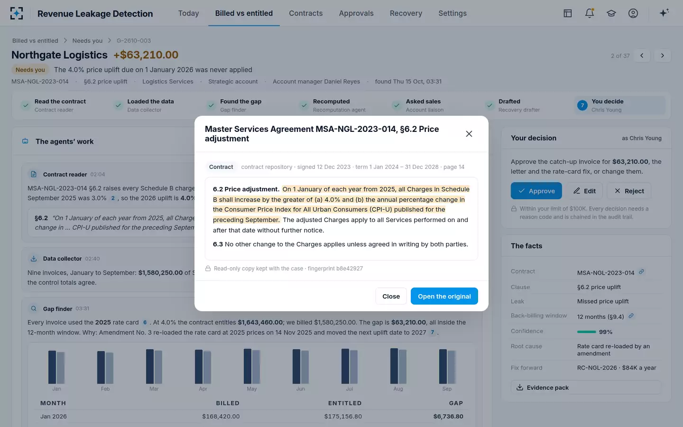Image resolution: width=683 pixels, height=427 pixels.
Task: Click the $168,420.00 billed value
Action: point(221,417)
